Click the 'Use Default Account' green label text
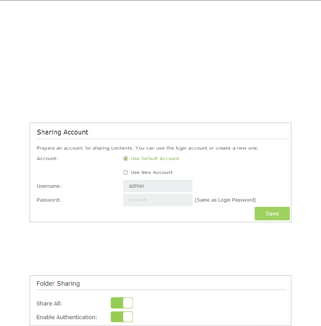321x326 pixels. pyautogui.click(x=155, y=159)
